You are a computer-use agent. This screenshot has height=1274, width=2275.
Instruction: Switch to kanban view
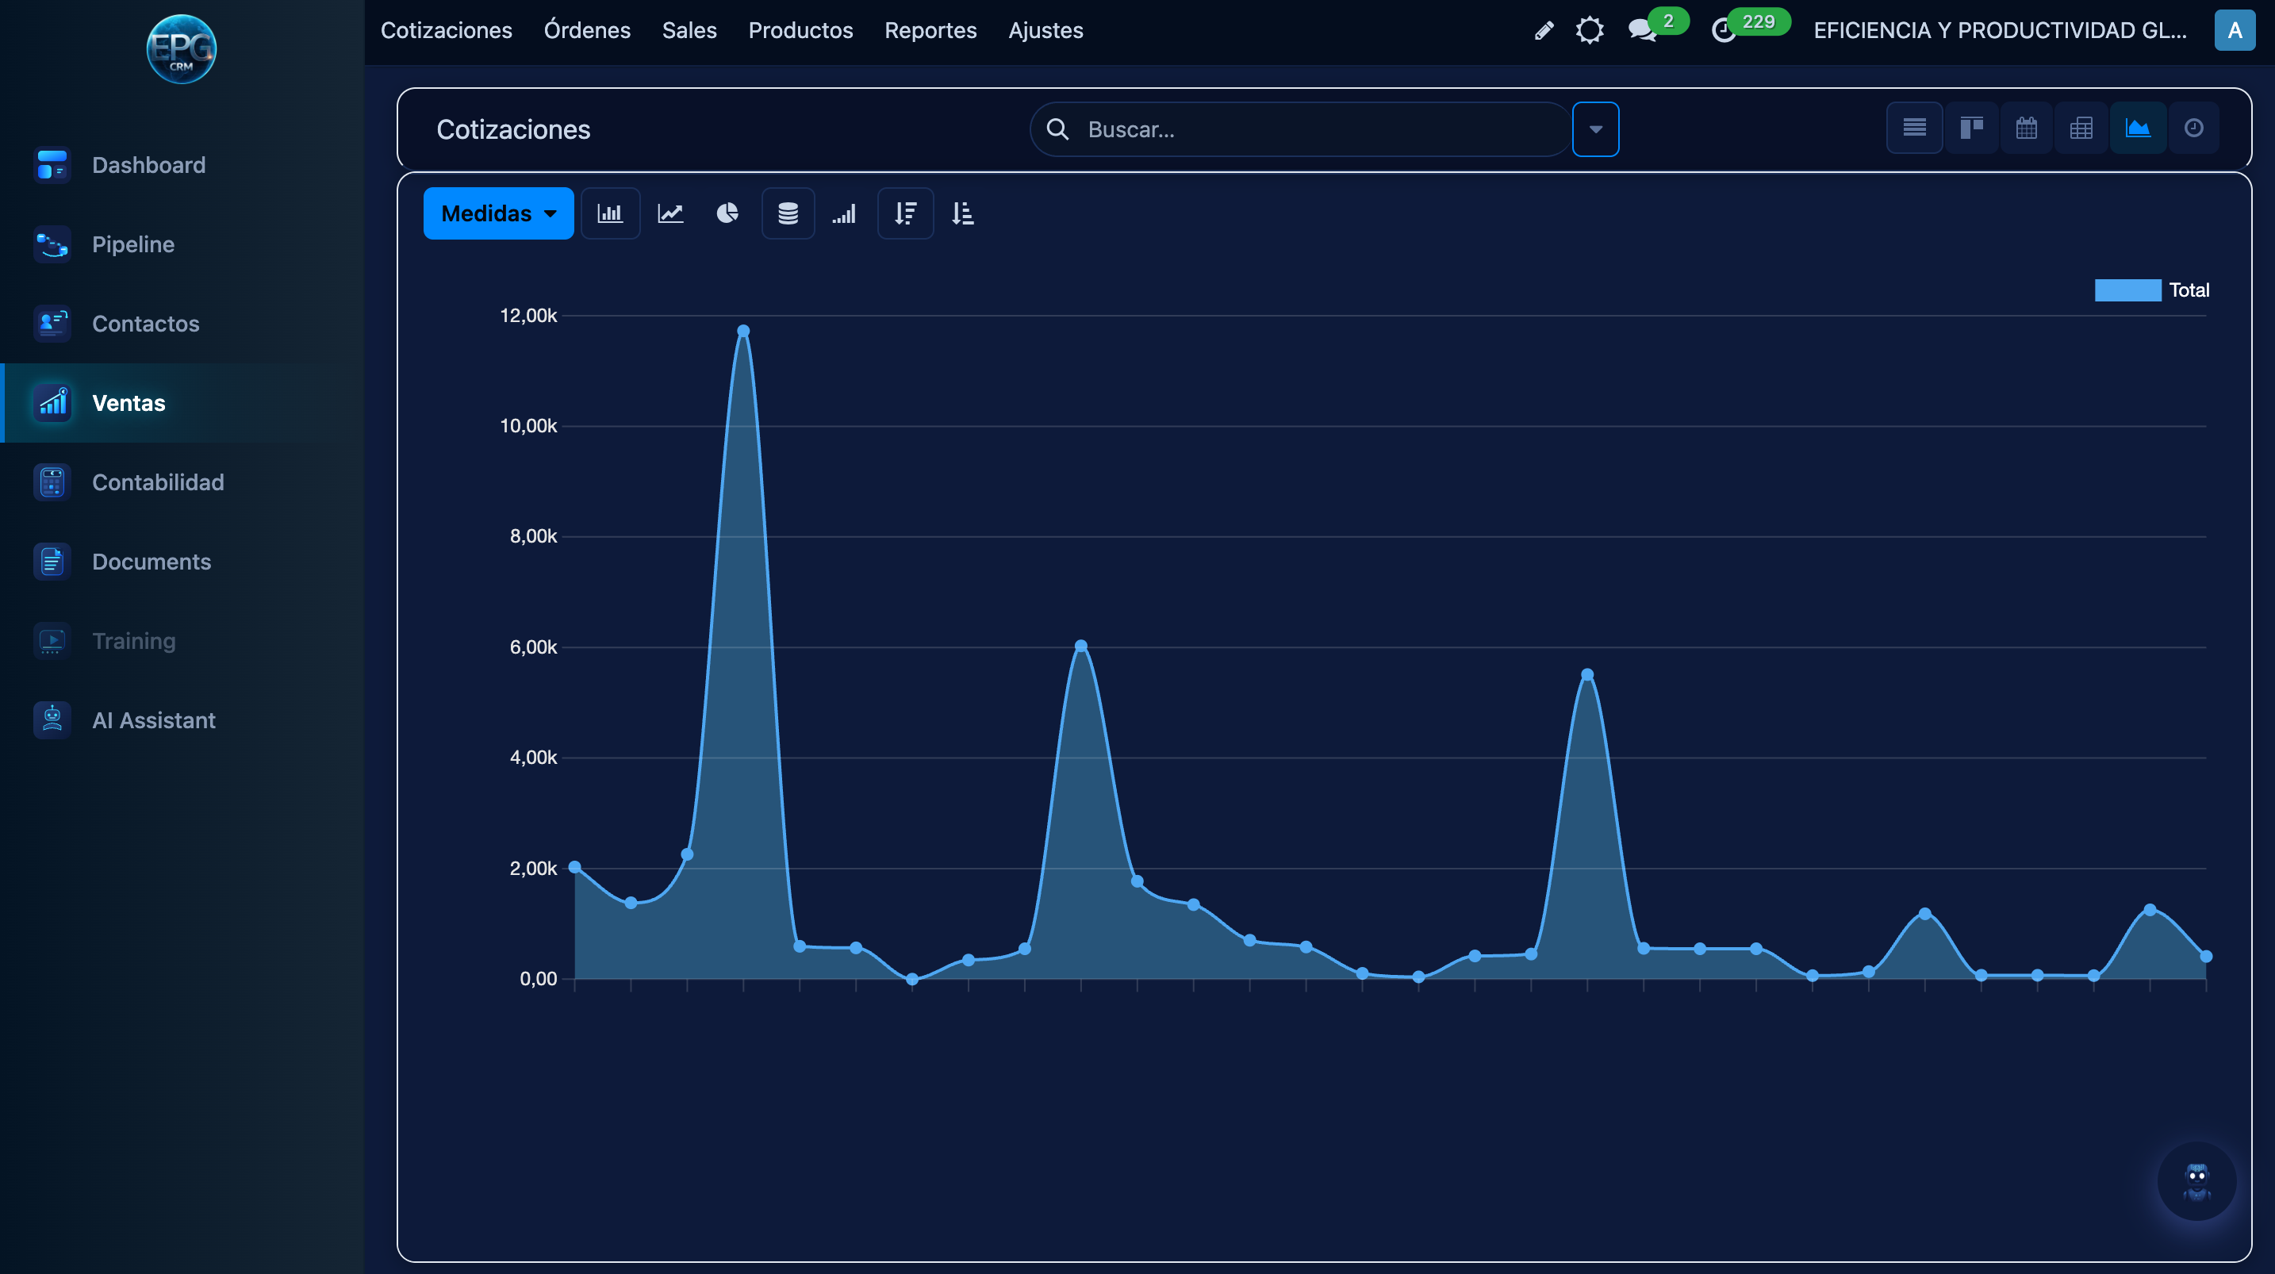[x=1971, y=129]
